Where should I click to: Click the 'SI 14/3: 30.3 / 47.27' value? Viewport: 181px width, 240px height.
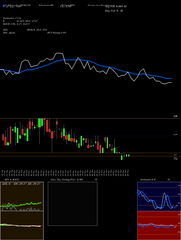[x=27, y=21]
